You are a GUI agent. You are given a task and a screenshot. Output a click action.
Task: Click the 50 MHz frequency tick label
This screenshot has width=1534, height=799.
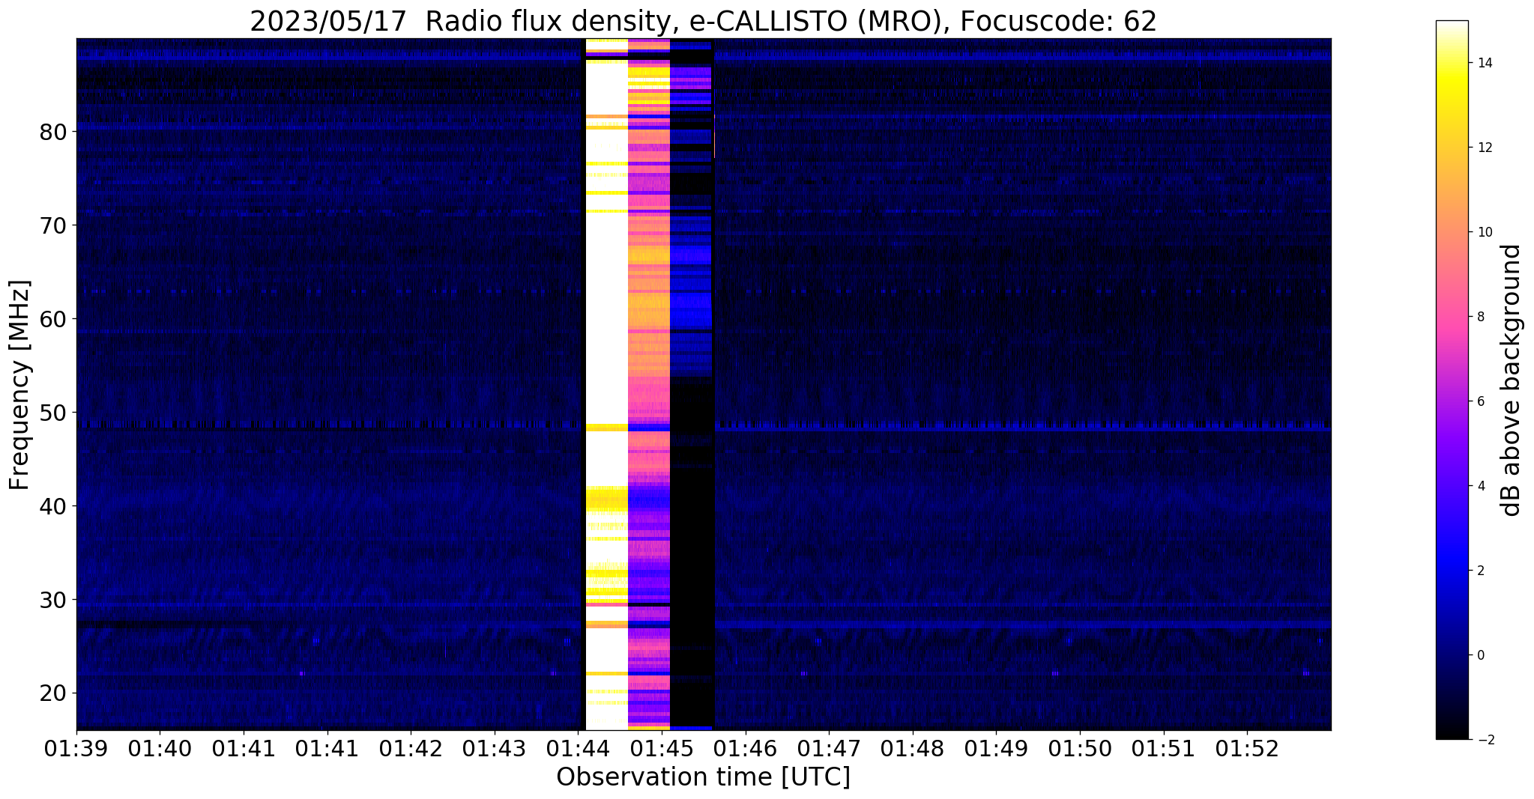coord(53,413)
